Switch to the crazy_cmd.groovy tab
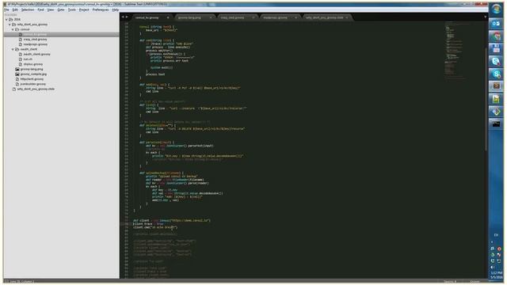507x285 pixels. click(232, 17)
